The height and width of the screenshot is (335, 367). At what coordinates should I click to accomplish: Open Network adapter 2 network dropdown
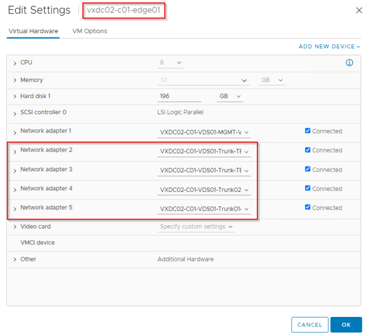(204, 151)
